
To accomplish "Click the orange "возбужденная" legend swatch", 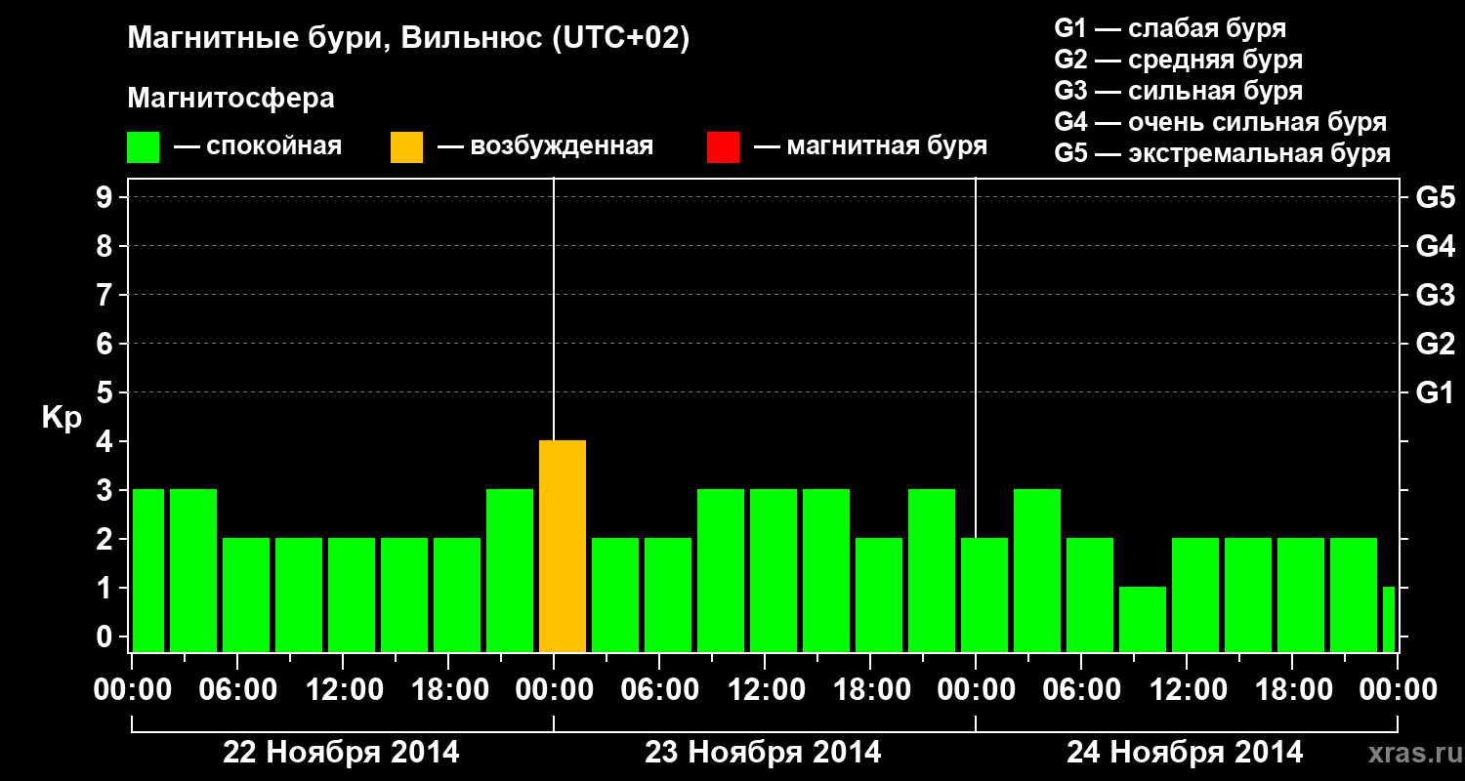I will tap(406, 147).
